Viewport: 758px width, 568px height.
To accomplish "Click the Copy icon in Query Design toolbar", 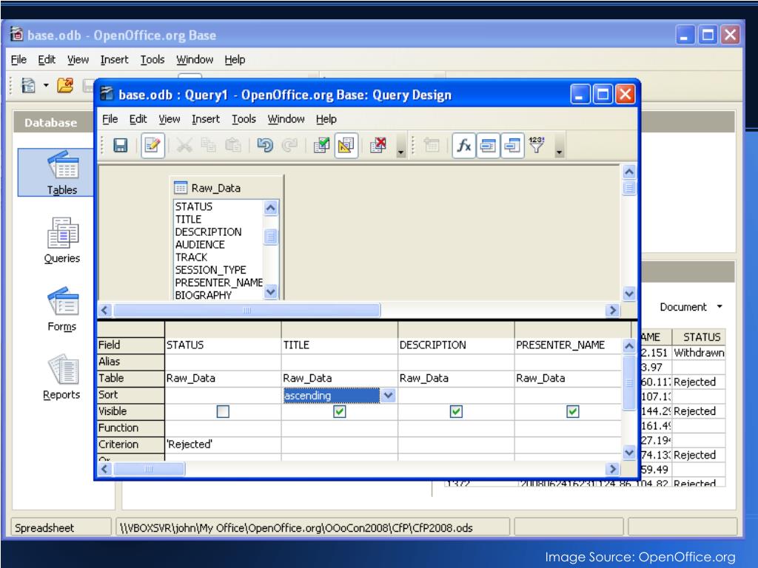I will [208, 145].
